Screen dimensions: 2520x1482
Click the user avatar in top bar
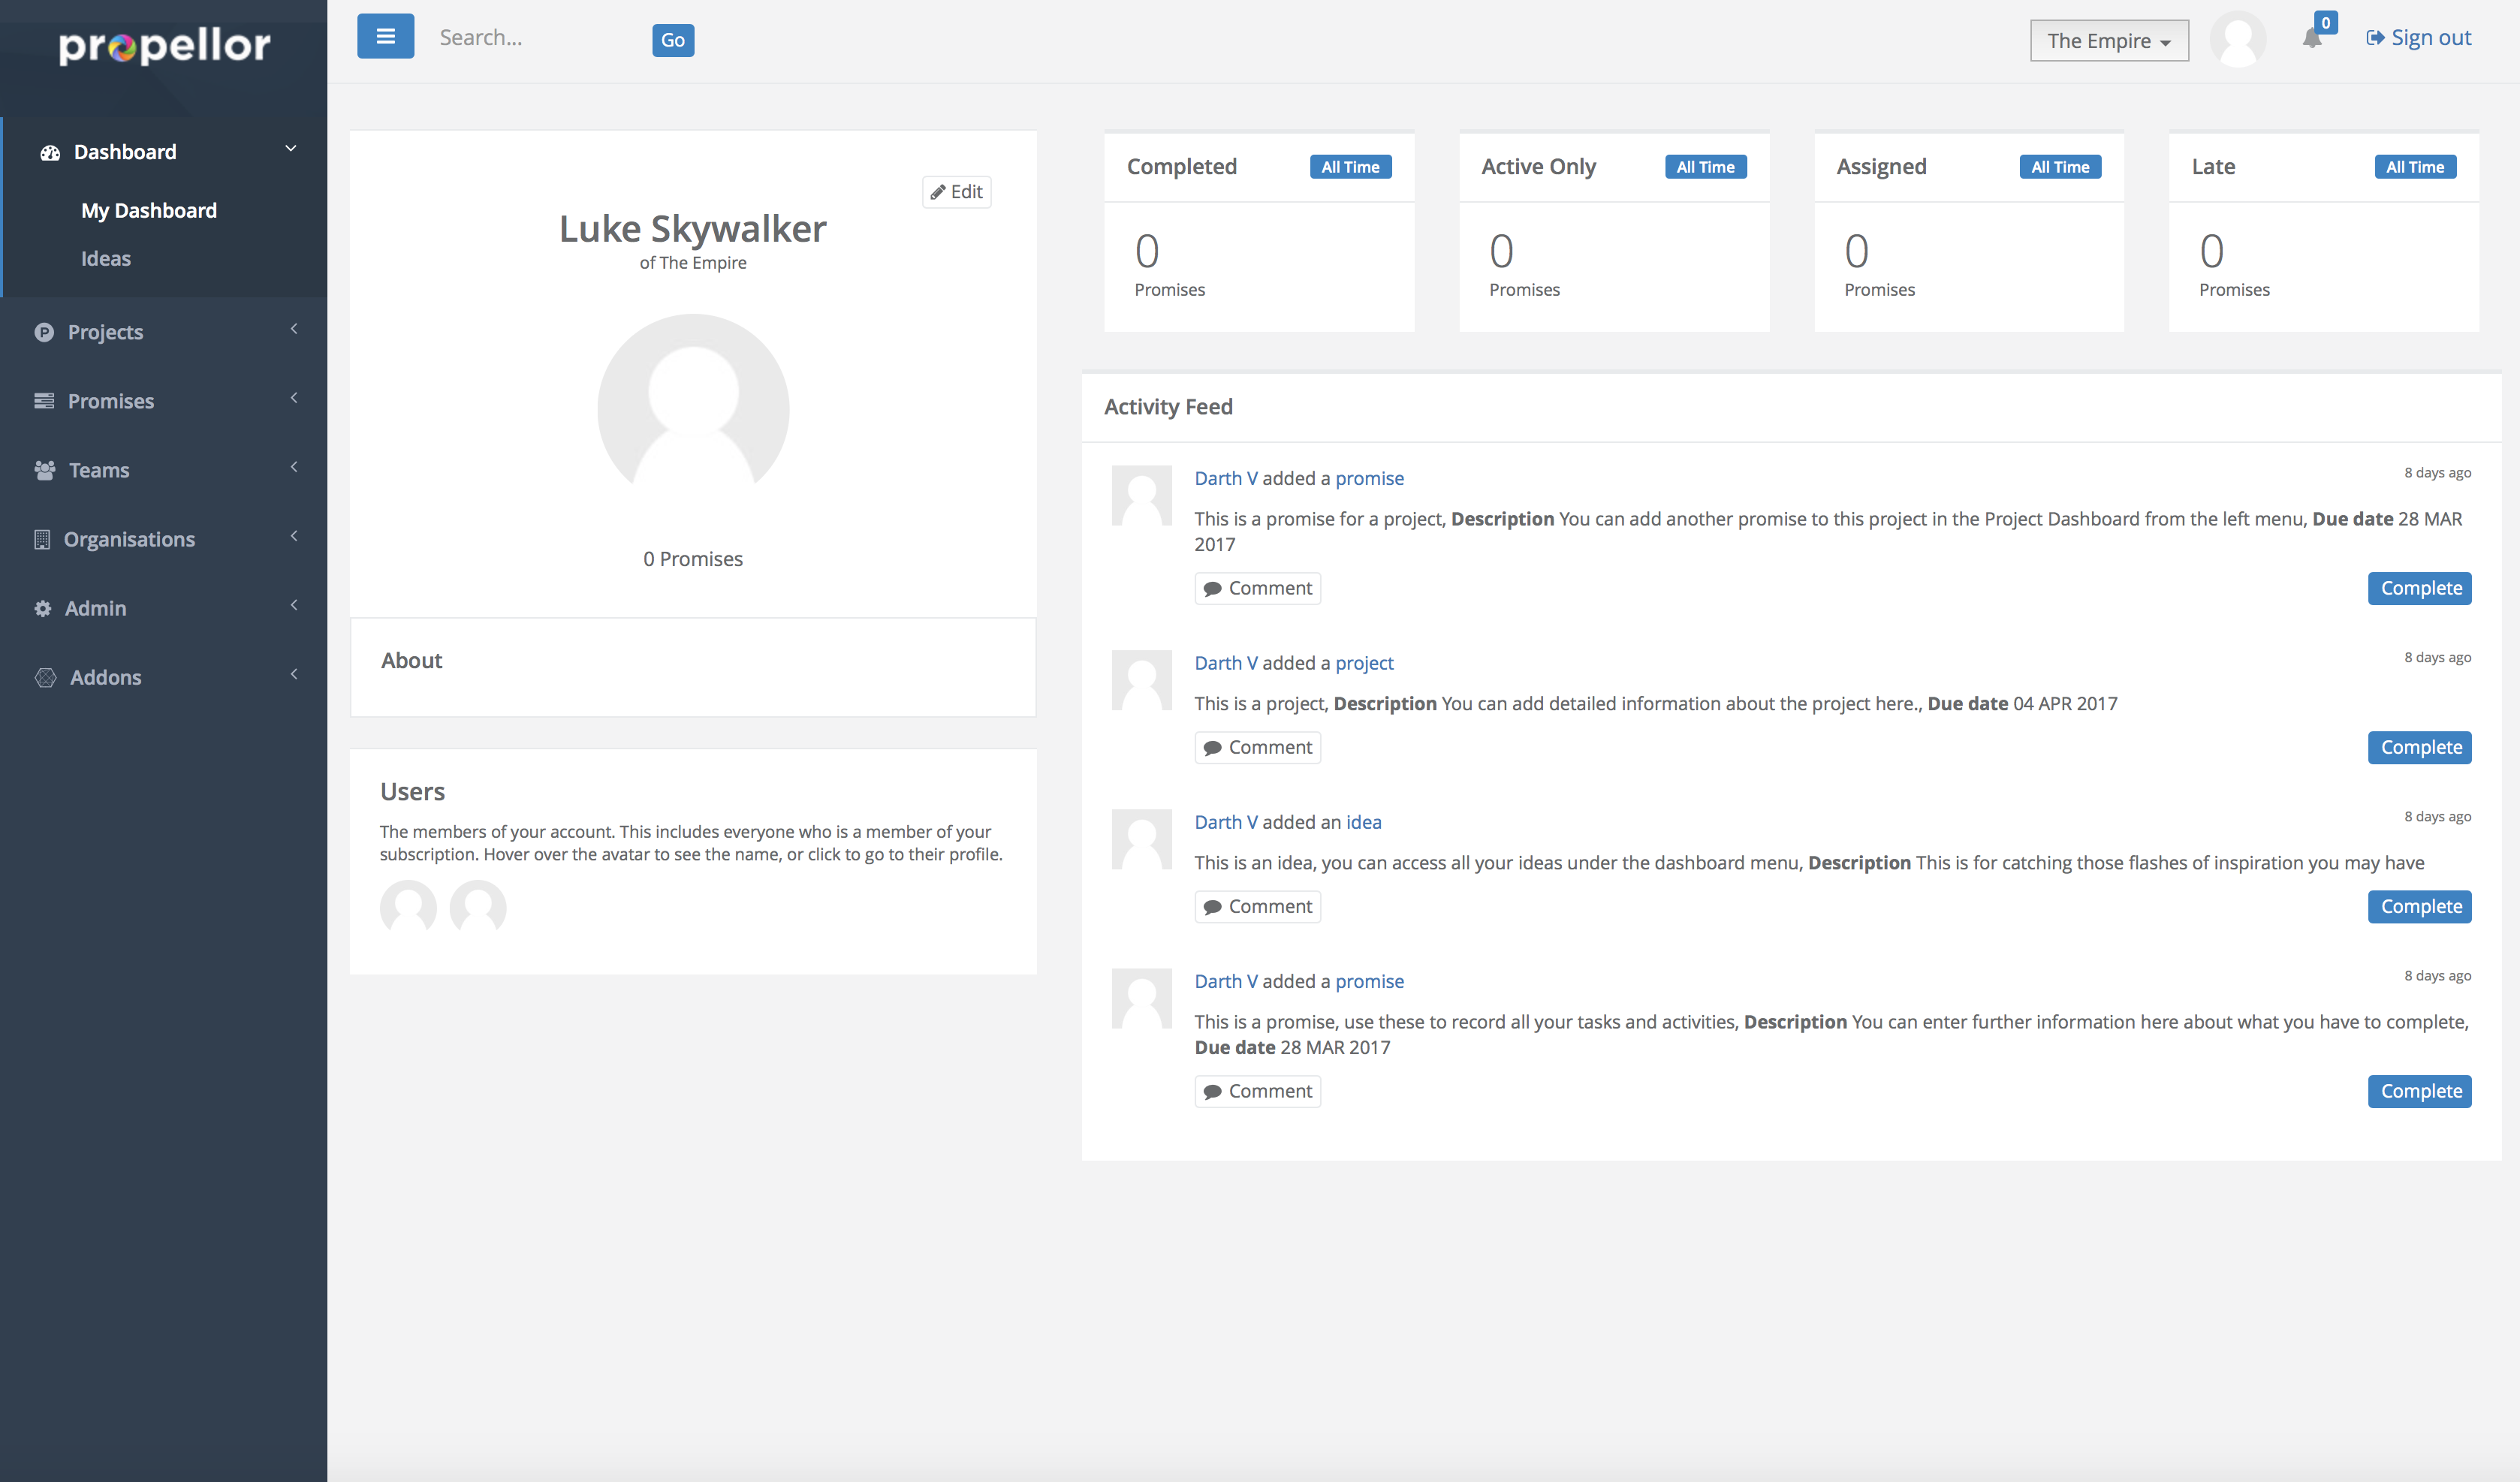[2237, 39]
